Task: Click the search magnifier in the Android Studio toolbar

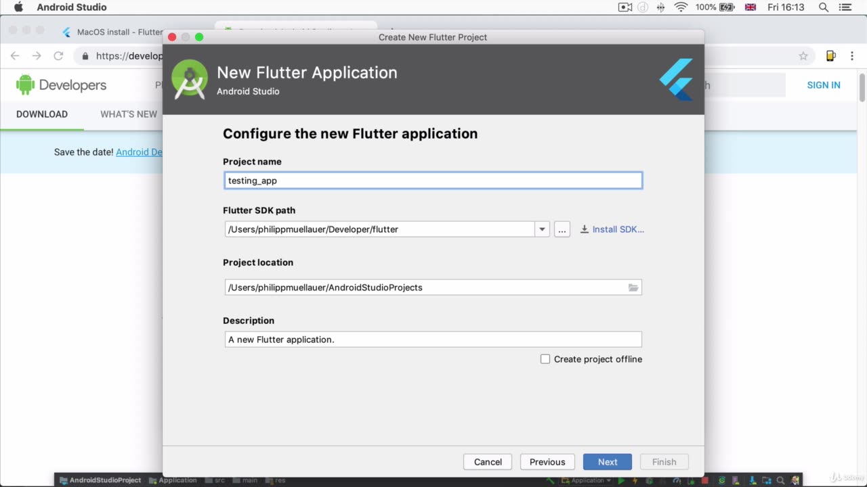Action: point(782,480)
